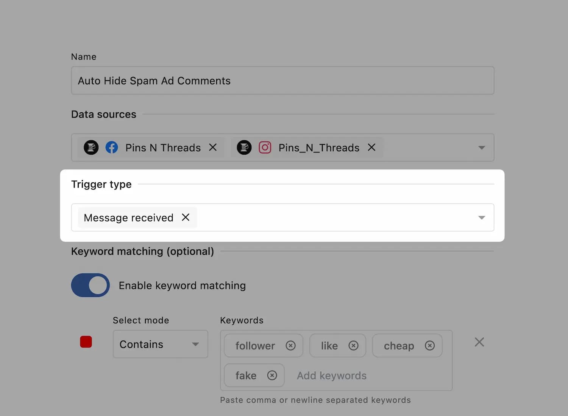Select the Message received tag
Screen dimensions: 568x416
pyautogui.click(x=128, y=218)
